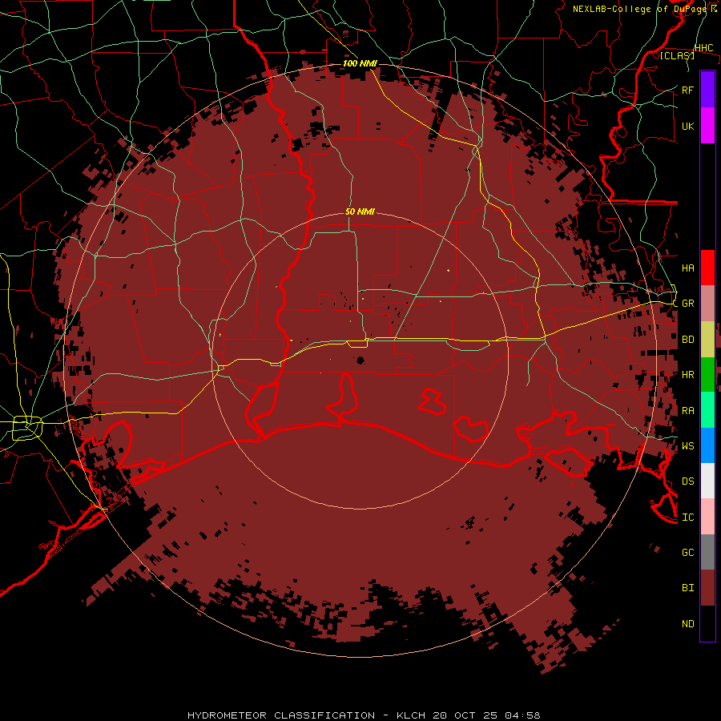Viewport: 721px width, 721px height.
Task: Click the GR pinkish legend swatch
Action: (x=707, y=303)
